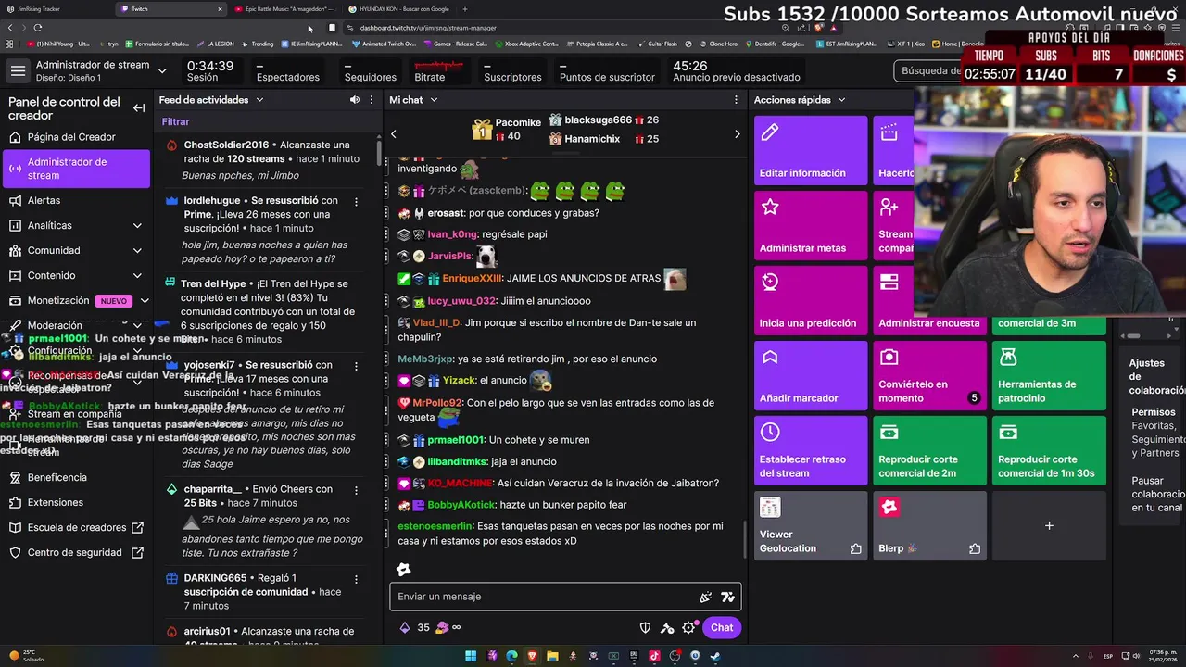Open Establecer retraso del stream tile
Image resolution: width=1186 pixels, height=667 pixels.
point(811,450)
